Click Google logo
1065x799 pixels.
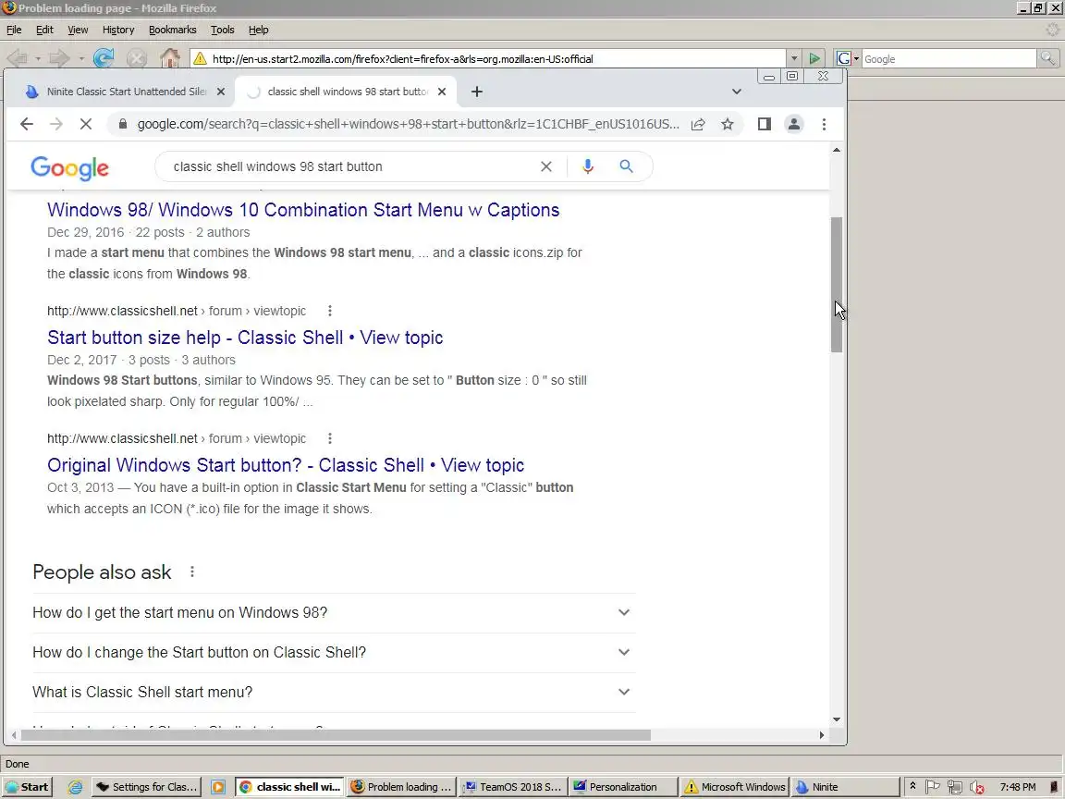(69, 167)
